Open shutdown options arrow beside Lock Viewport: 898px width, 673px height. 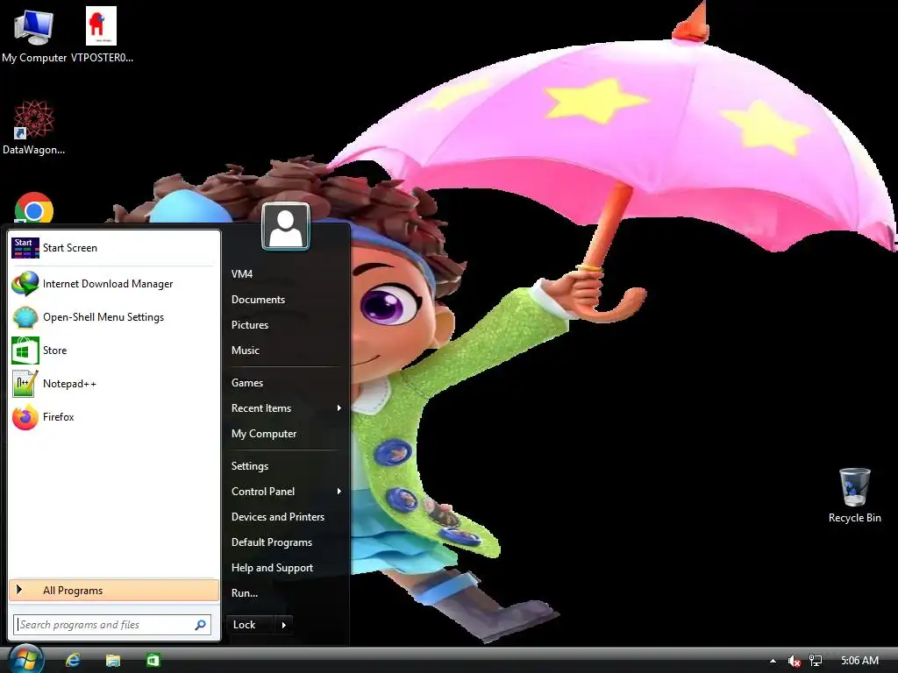283,625
